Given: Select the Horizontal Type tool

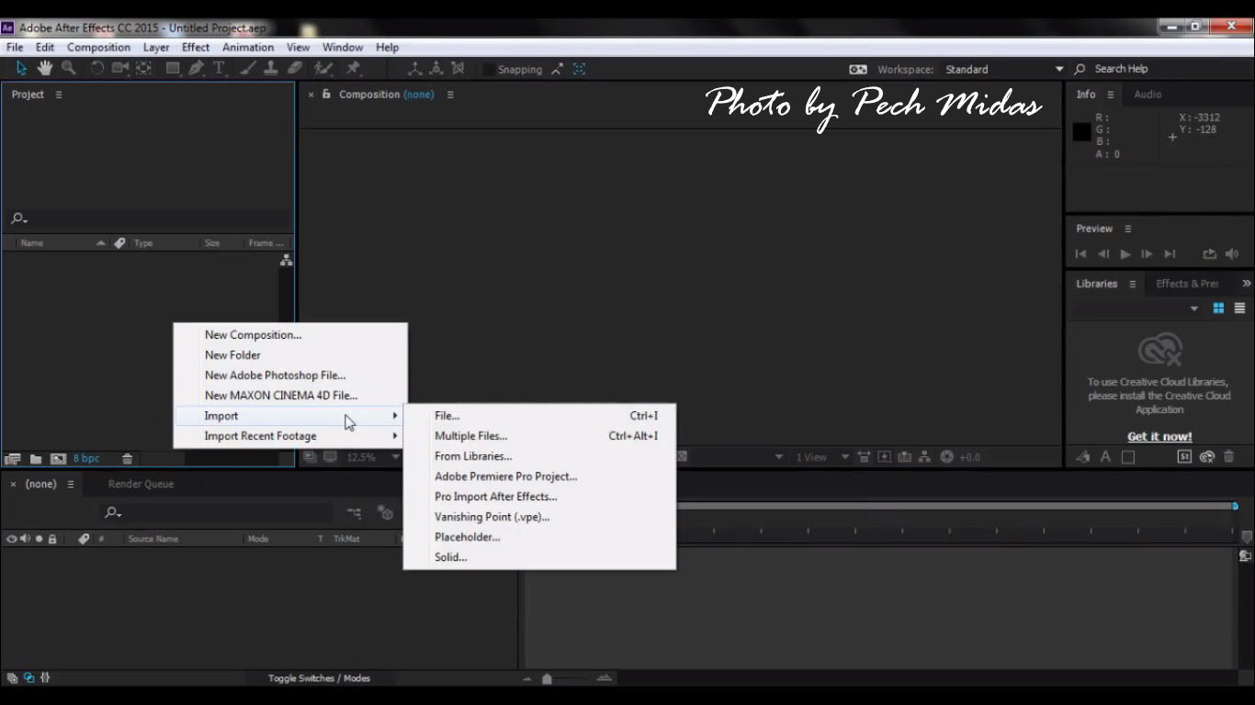Looking at the screenshot, I should tap(220, 68).
